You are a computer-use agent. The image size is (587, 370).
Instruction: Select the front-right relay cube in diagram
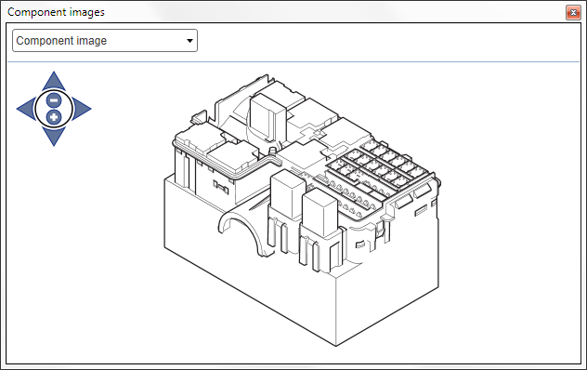[320, 213]
